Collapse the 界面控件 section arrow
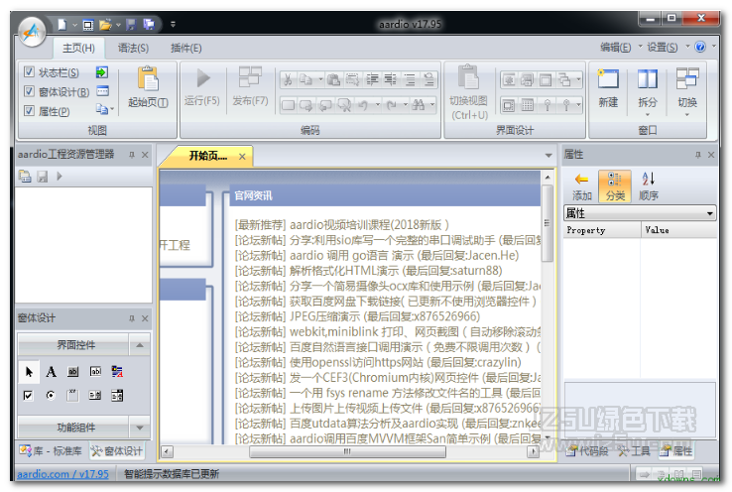732x492 pixels. pyautogui.click(x=140, y=345)
